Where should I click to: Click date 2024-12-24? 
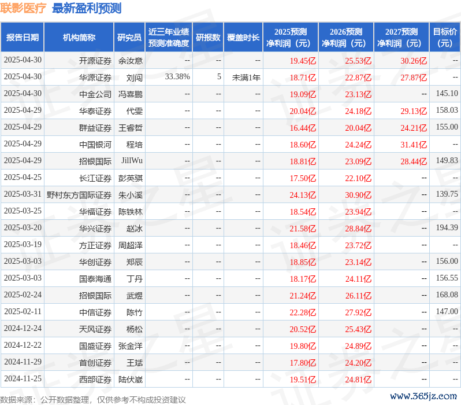(x=23, y=329)
